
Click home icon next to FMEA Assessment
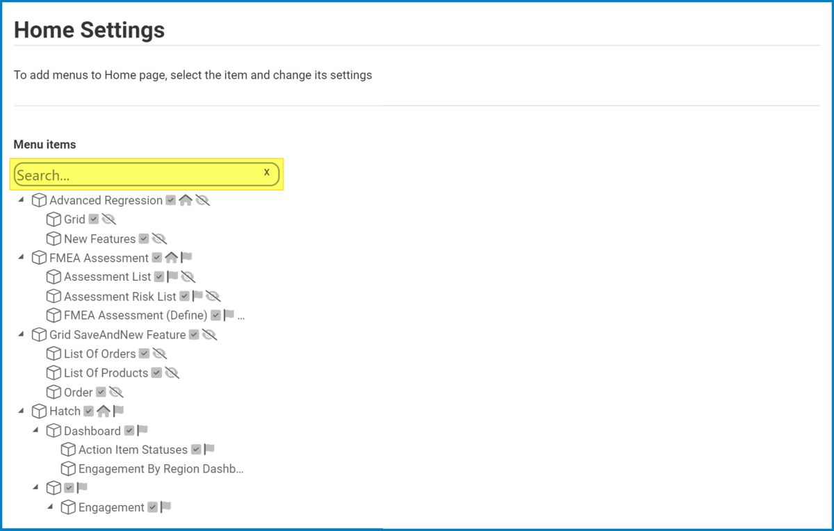point(171,258)
